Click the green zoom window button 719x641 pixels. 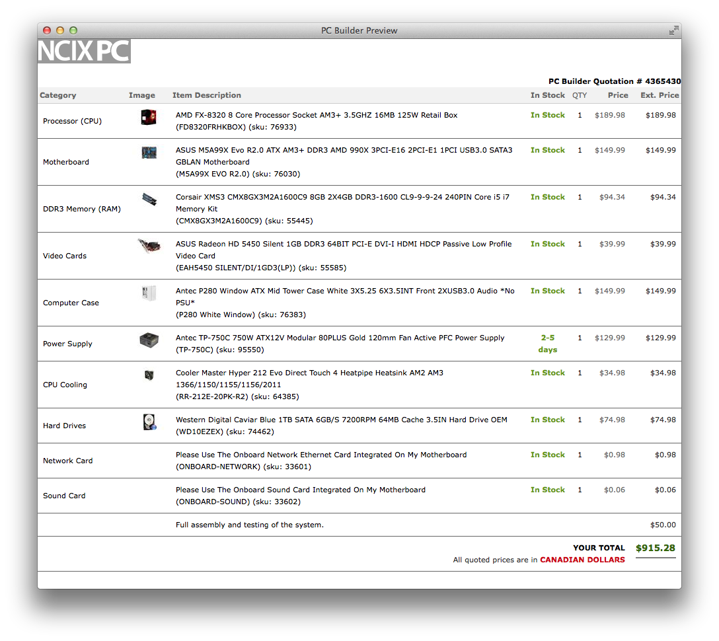(x=73, y=30)
